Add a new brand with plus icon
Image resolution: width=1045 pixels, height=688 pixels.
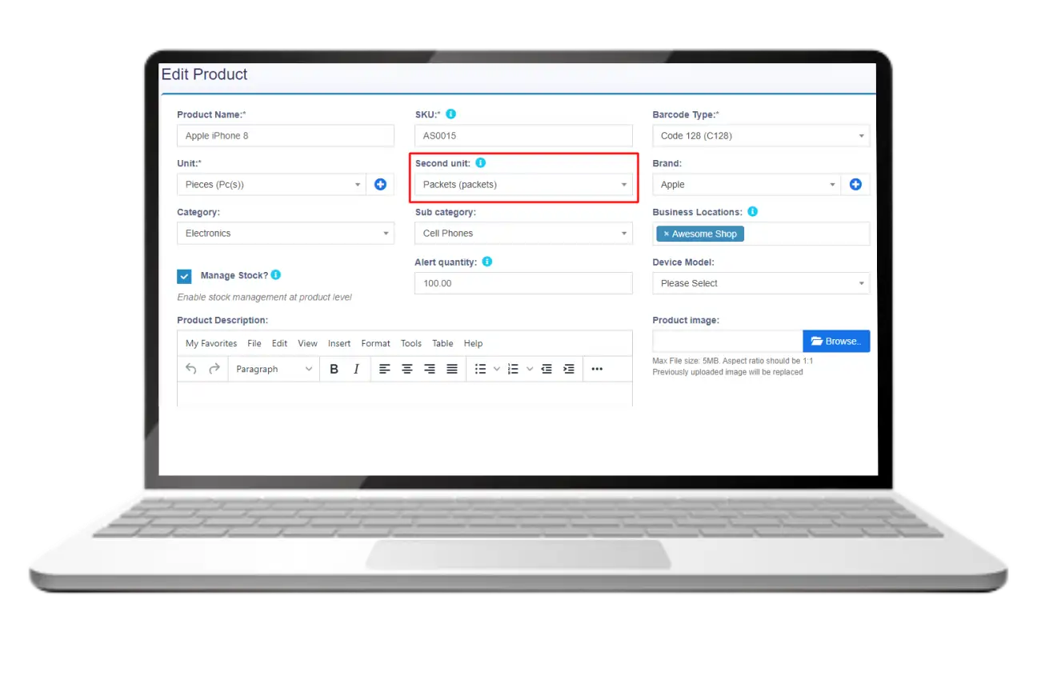coord(855,185)
